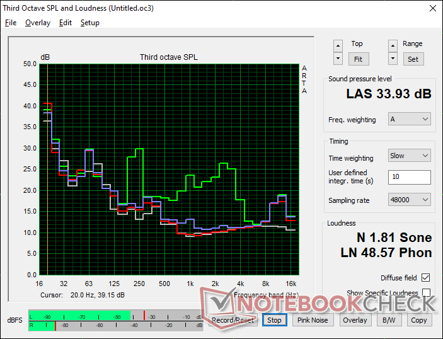Click the Stop button
The image size is (443, 339).
[x=274, y=320]
